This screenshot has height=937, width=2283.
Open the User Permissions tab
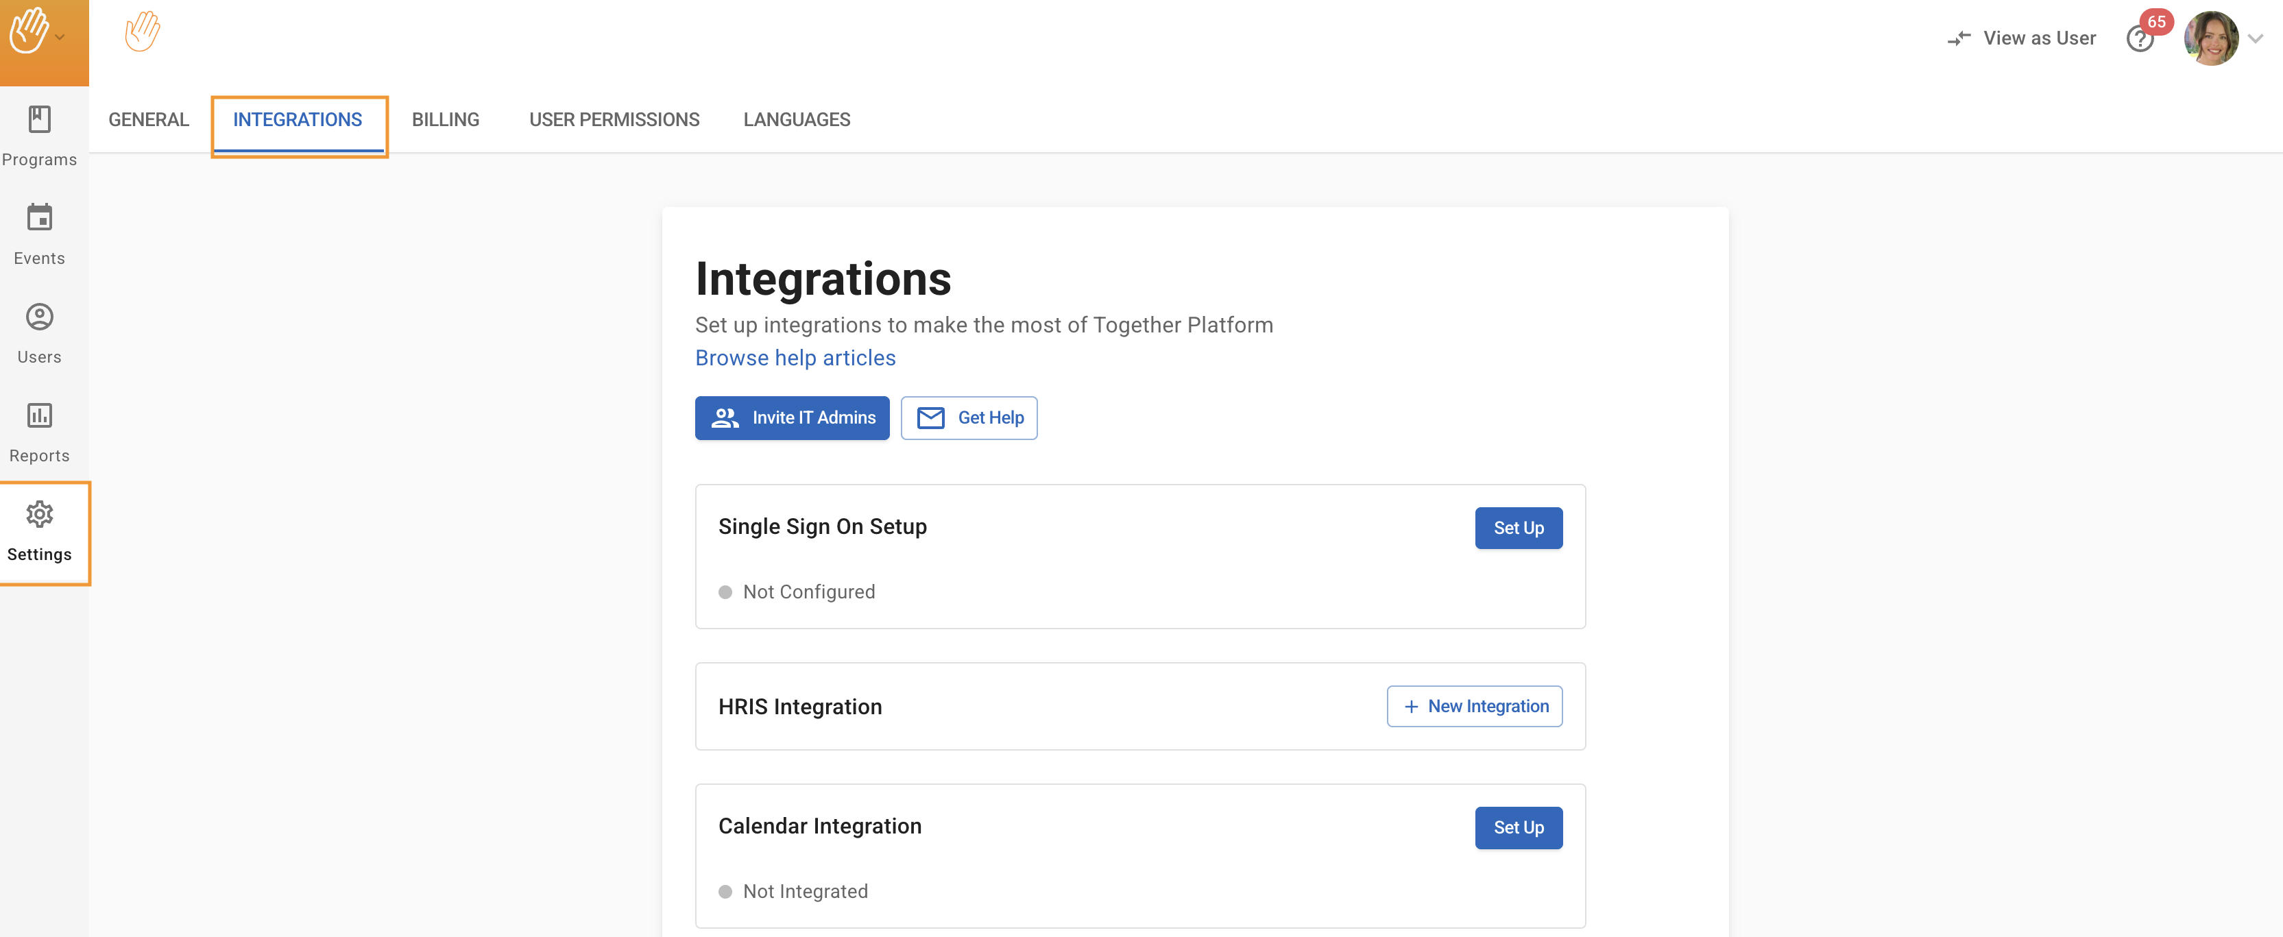(614, 120)
